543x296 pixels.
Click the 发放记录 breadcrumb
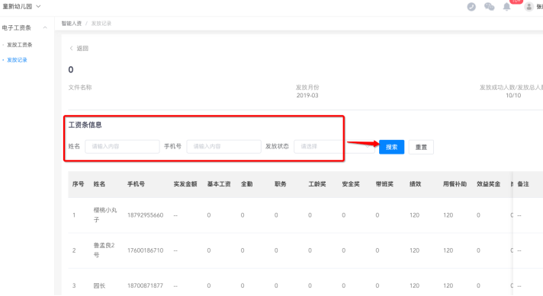[x=101, y=24]
